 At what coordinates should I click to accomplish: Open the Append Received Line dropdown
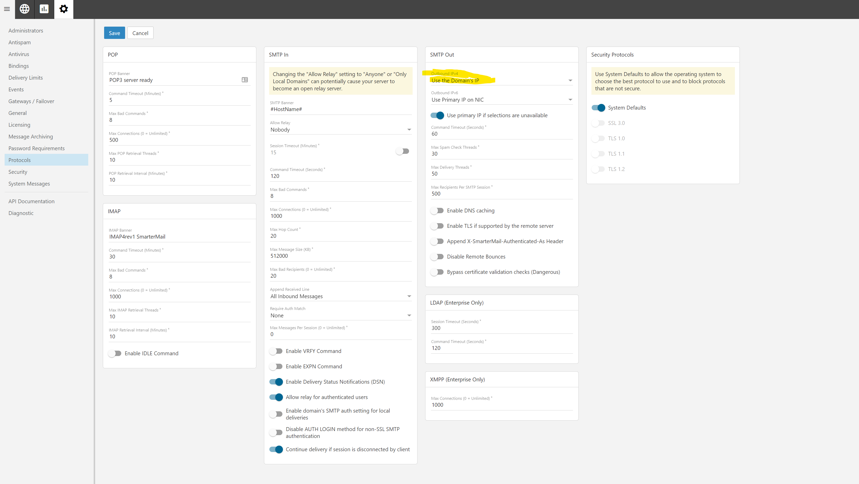(x=340, y=296)
